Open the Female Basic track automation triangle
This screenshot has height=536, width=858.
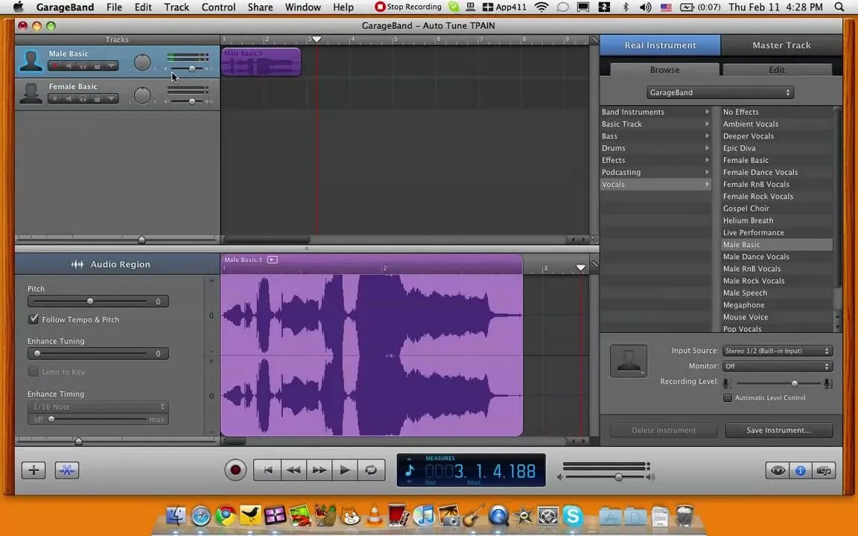click(111, 99)
